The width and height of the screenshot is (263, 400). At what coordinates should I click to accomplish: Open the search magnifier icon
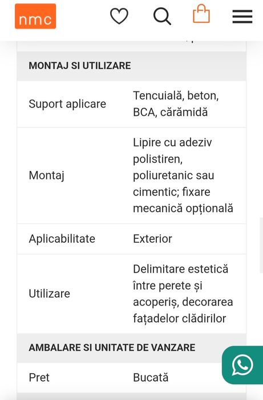point(162,17)
